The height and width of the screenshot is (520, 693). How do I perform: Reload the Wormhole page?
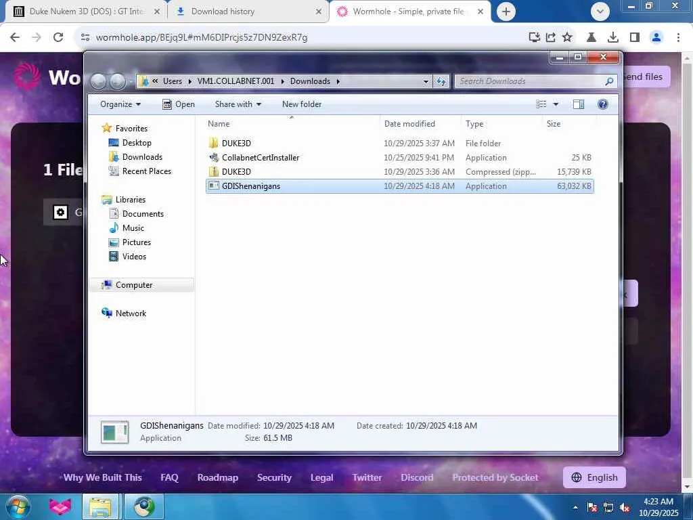point(58,37)
